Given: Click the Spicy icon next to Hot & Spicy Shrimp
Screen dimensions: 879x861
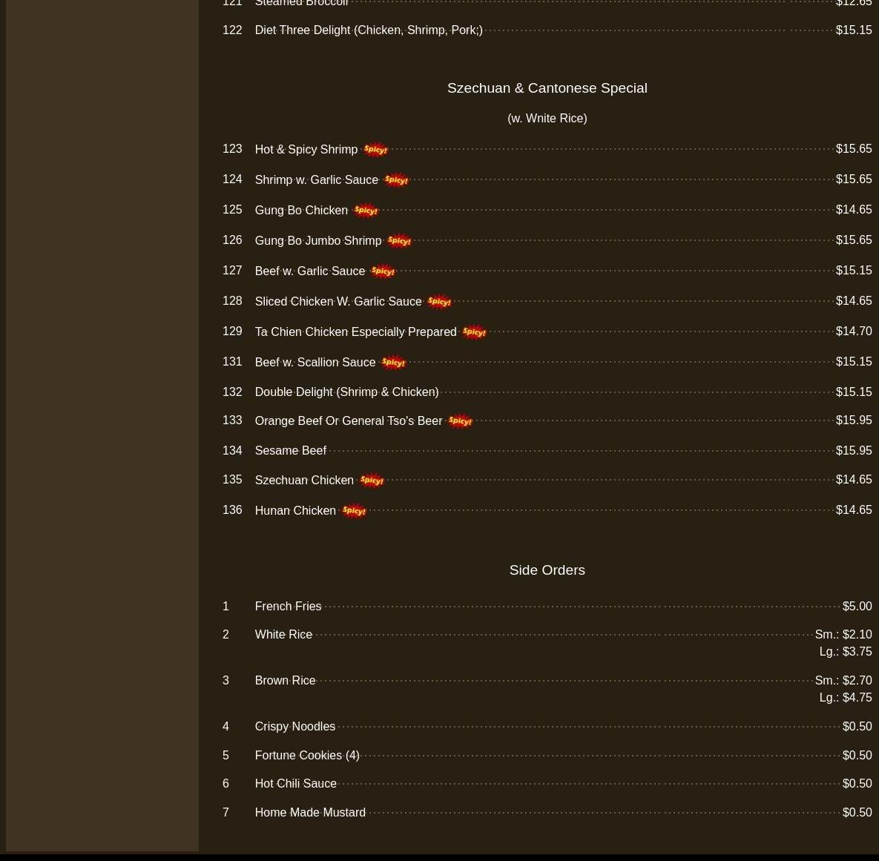Looking at the screenshot, I should (375, 150).
